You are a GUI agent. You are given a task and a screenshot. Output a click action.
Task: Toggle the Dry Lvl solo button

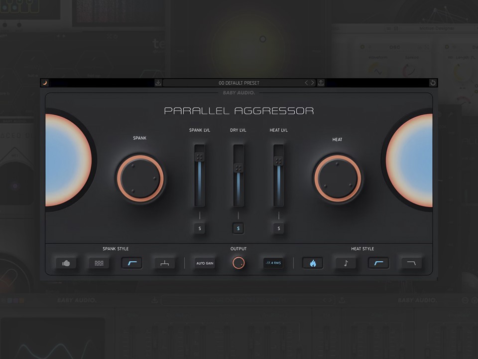pyautogui.click(x=238, y=228)
